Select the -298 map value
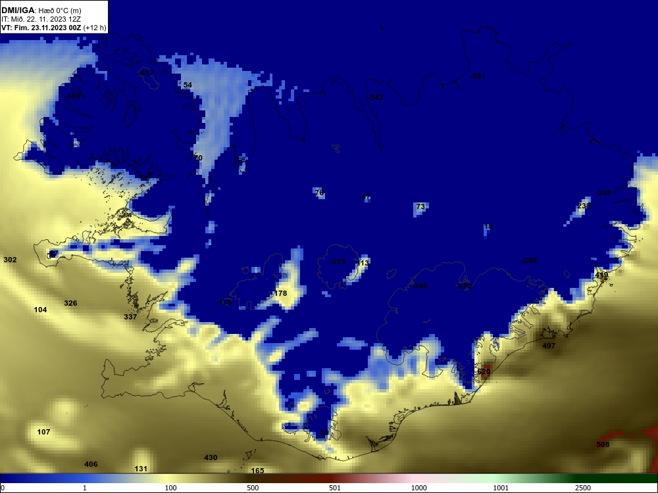 529,260
